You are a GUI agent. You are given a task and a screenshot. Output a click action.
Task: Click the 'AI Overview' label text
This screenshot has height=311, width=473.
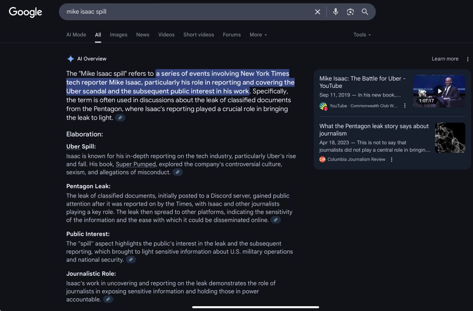(92, 59)
